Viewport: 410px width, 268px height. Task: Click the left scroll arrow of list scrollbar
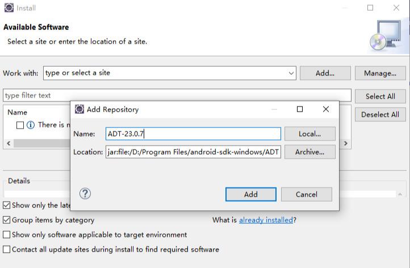(9, 143)
